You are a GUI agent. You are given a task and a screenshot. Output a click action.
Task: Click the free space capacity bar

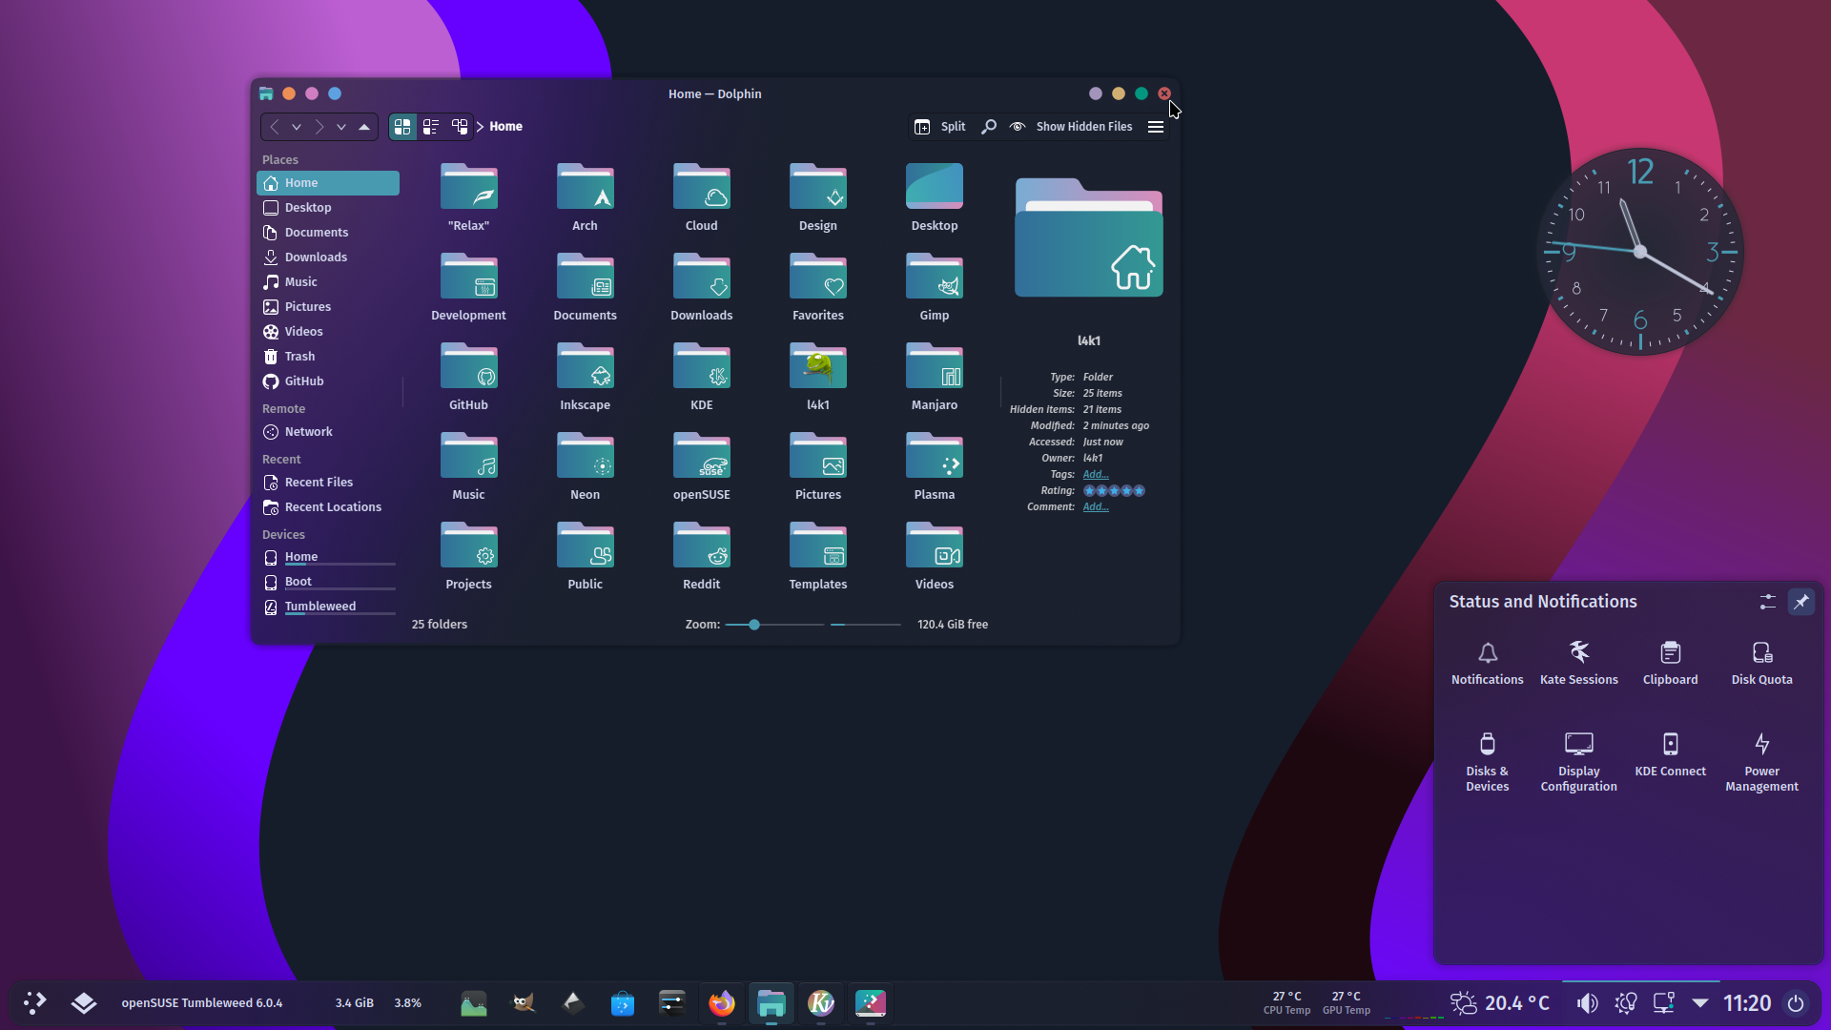point(865,625)
